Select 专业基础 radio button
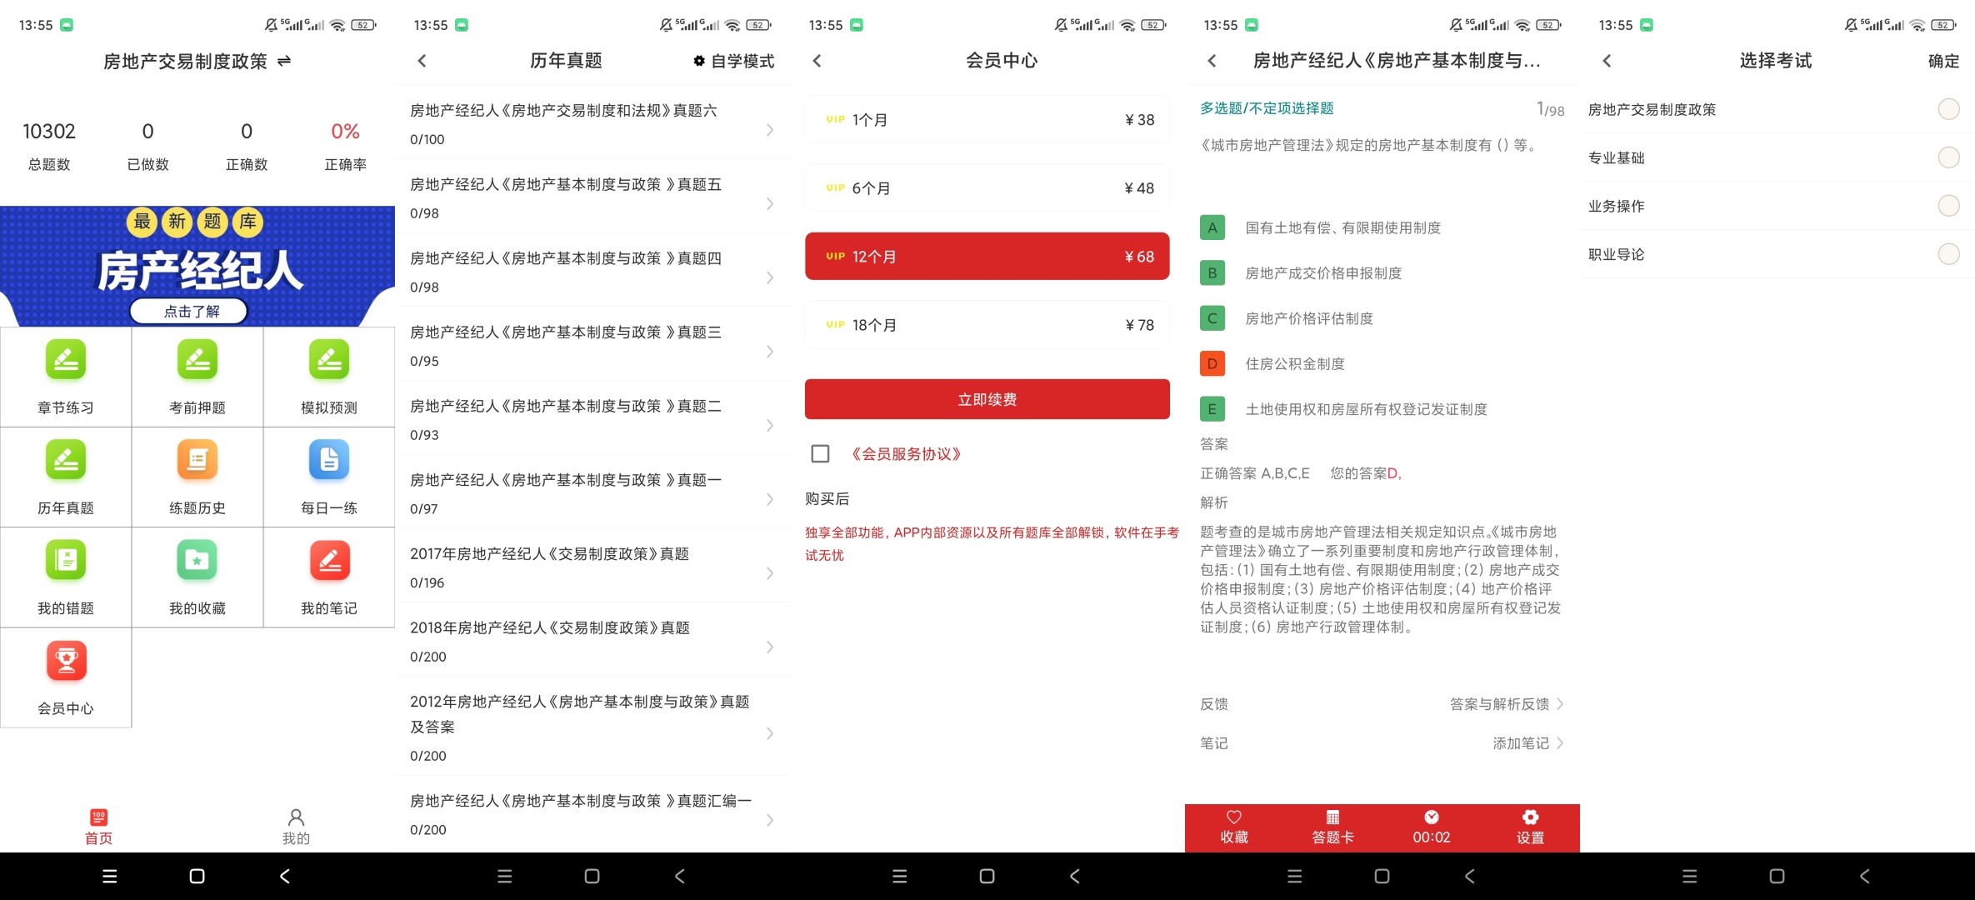 point(1948,157)
